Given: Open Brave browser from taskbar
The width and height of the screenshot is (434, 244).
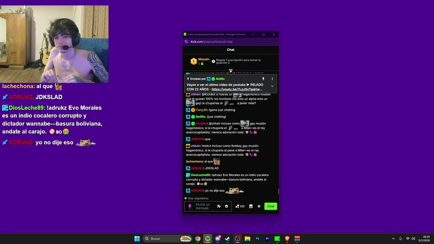Looking at the screenshot, I should pos(287,239).
